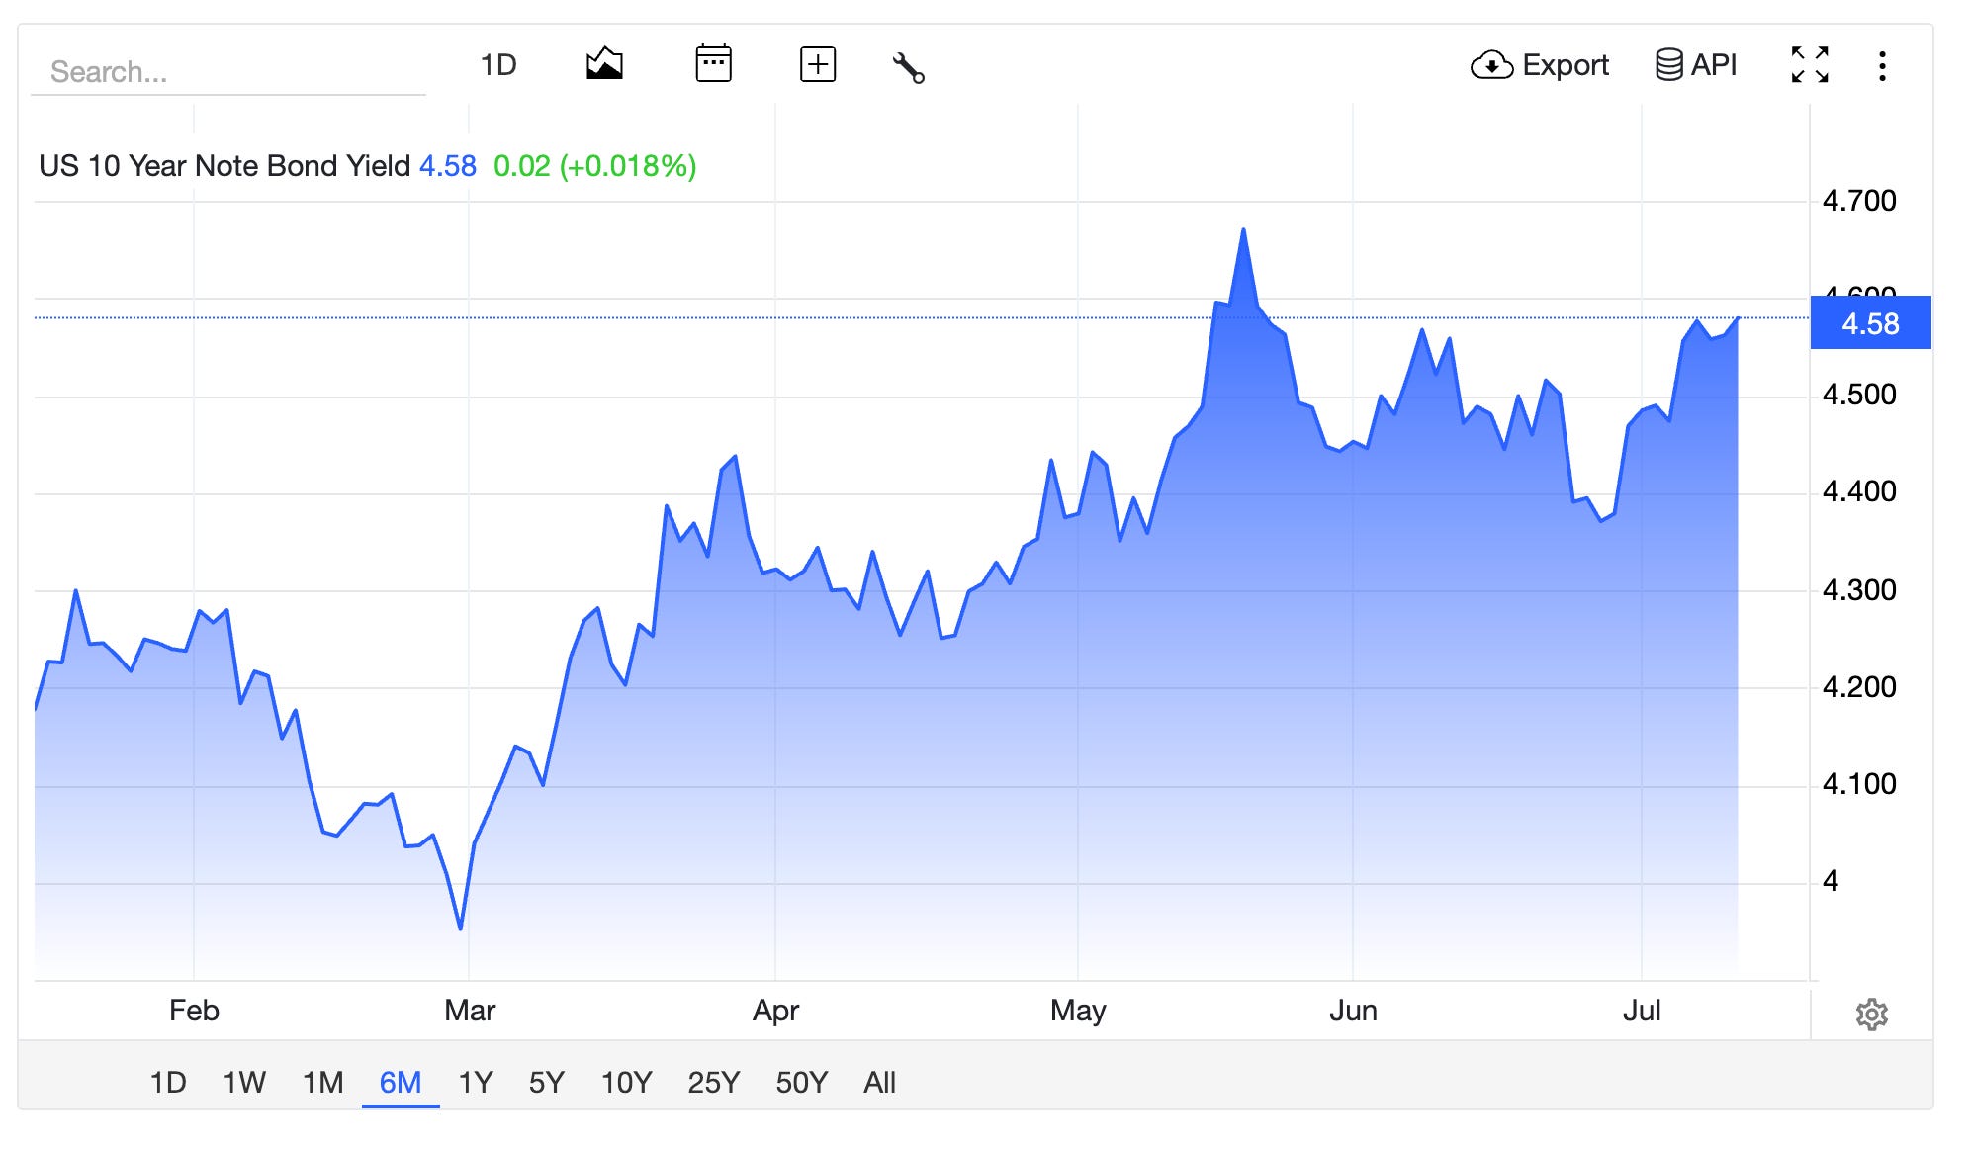Select the 50Y range tab
The width and height of the screenshot is (1970, 1149).
tap(801, 1082)
